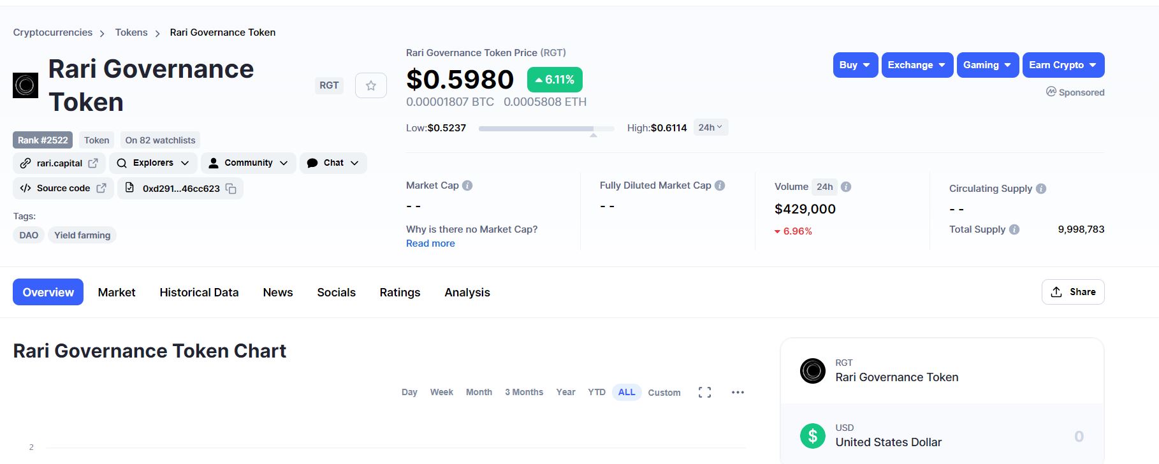Viewport: 1159px width, 464px height.
Task: Switch chart range to 3 Months
Action: point(524,393)
